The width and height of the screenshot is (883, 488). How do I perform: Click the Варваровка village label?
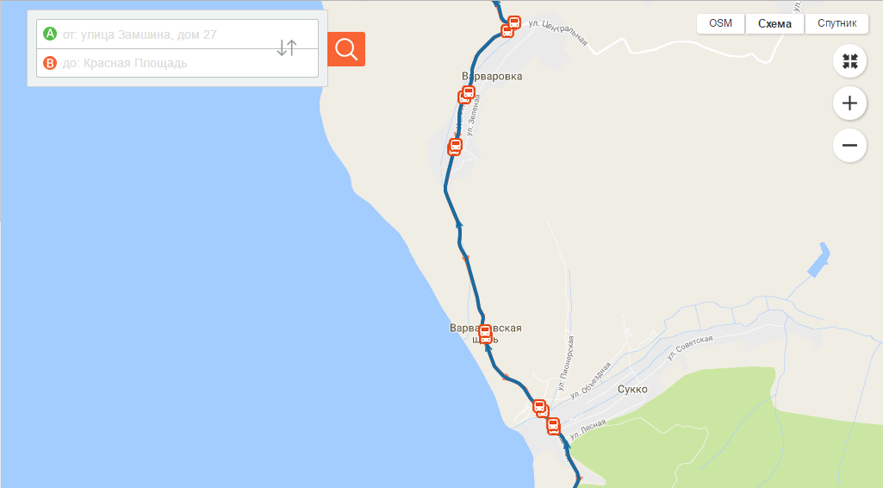492,76
